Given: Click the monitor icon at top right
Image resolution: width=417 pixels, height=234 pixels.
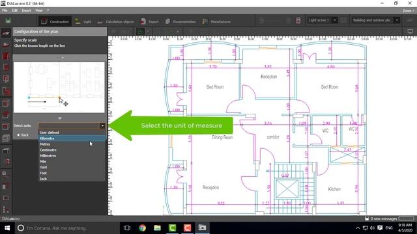Looking at the screenshot, I should coord(410,32).
